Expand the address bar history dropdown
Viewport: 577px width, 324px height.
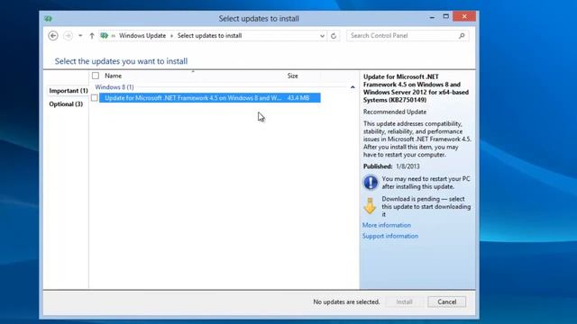pyautogui.click(x=322, y=36)
